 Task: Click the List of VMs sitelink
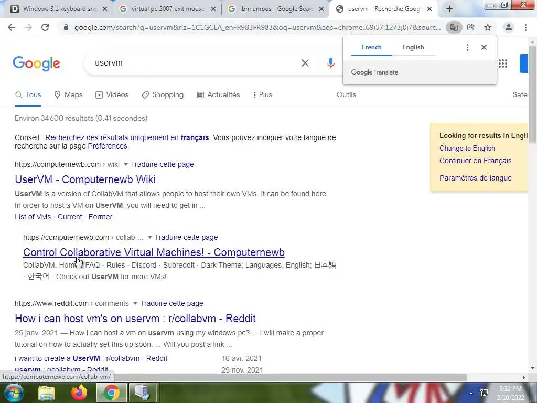click(x=33, y=217)
